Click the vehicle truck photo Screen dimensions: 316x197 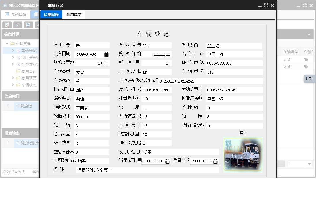coord(243,155)
